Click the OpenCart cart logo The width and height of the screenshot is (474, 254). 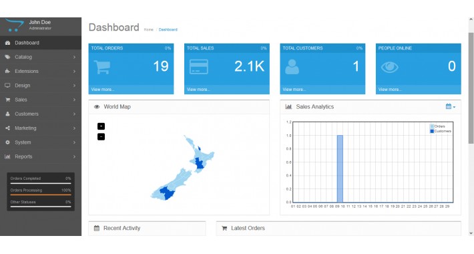pyautogui.click(x=15, y=25)
